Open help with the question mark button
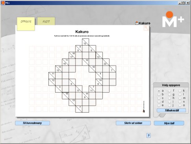The image size is (191, 144). (x=148, y=135)
